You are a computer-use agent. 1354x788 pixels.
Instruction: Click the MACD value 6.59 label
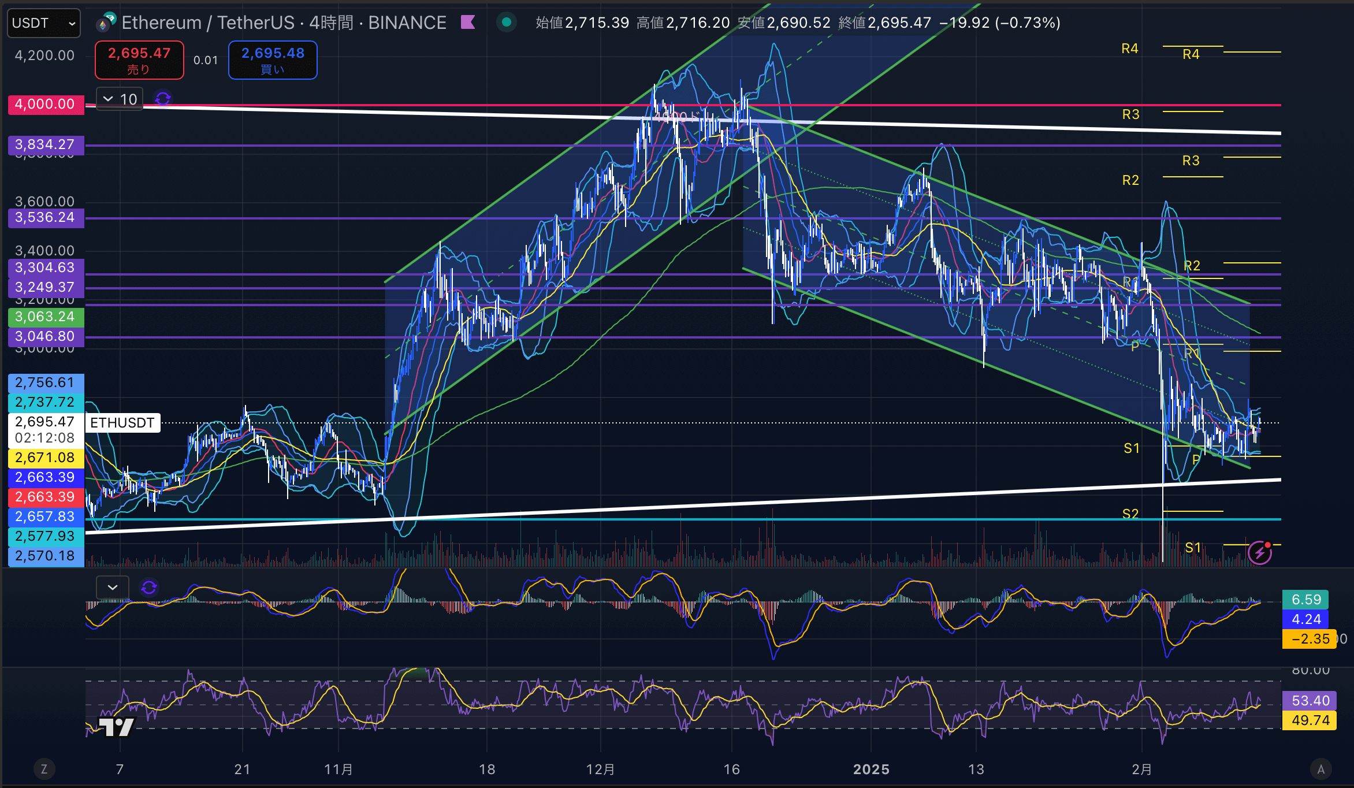[x=1305, y=600]
